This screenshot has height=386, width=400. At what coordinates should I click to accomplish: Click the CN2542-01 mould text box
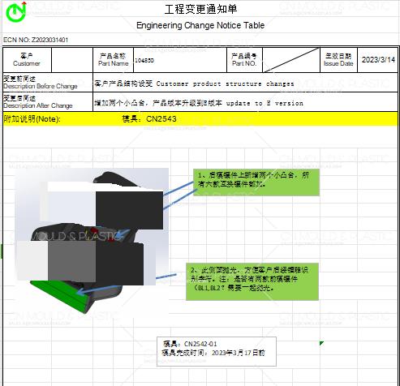tap(217, 351)
